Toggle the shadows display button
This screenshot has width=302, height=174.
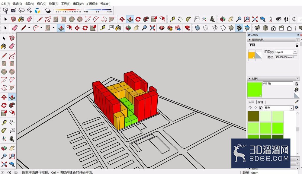coord(48,10)
